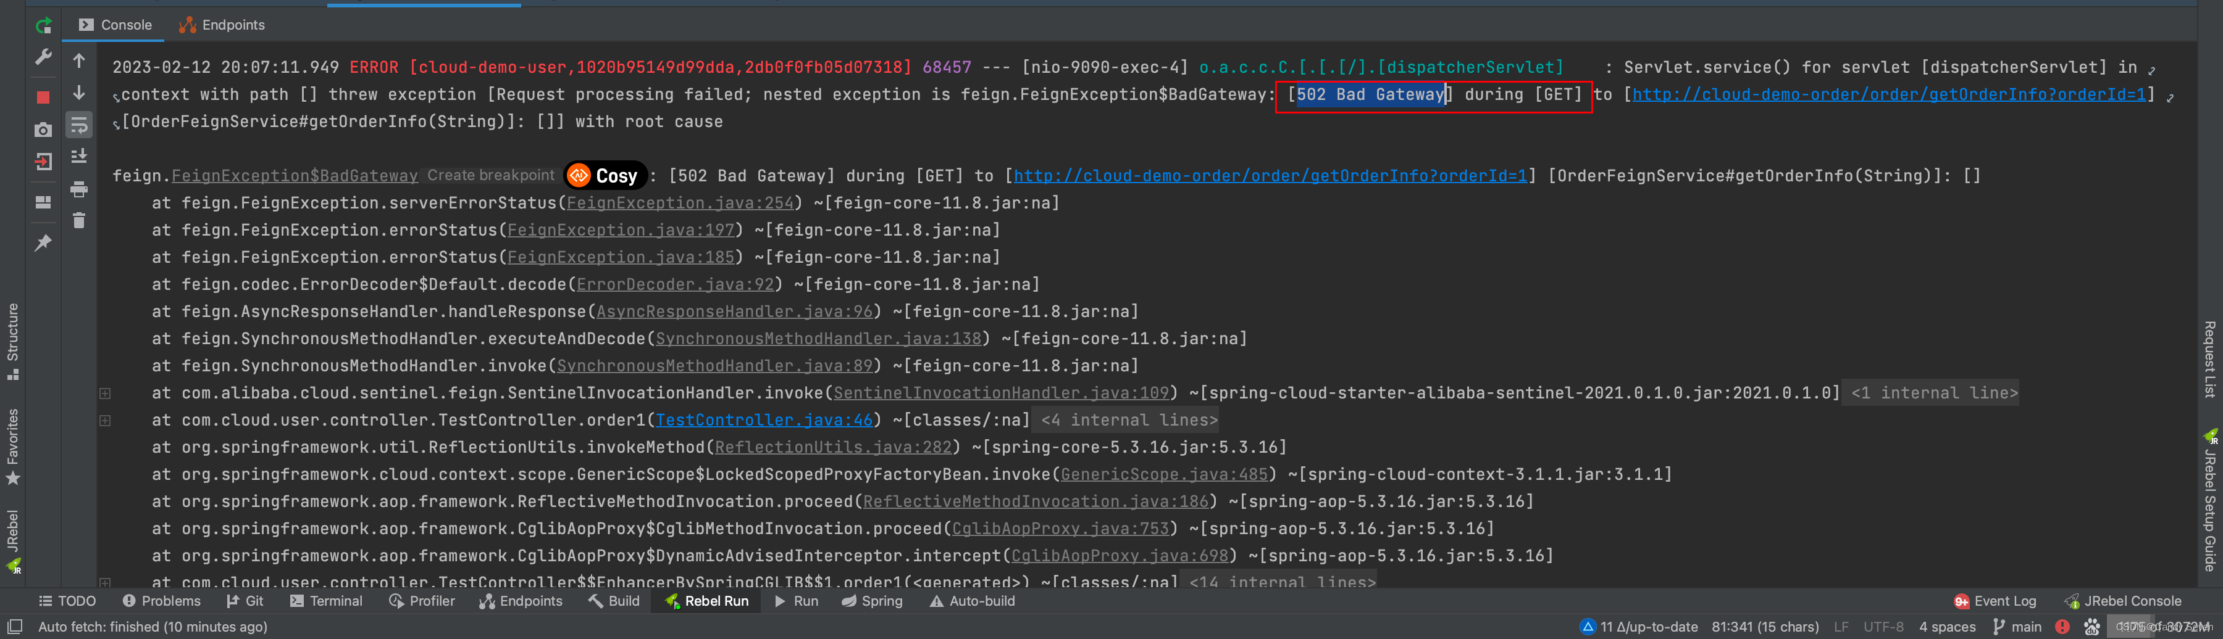This screenshot has height=639, width=2223.
Task: Open ReflectionUtils.java:282 link
Action: click(x=833, y=448)
